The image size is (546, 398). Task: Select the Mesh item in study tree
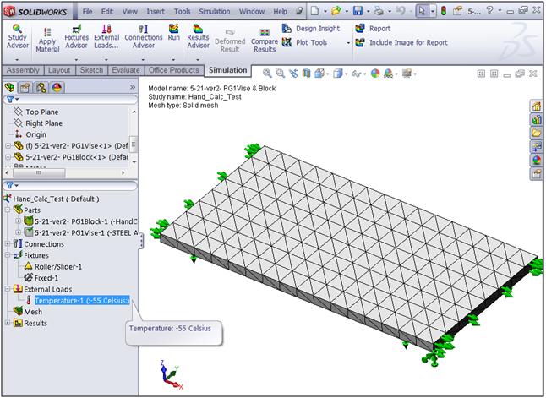[28, 312]
